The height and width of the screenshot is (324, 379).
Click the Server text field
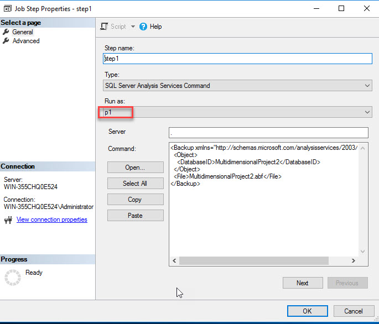268,133
